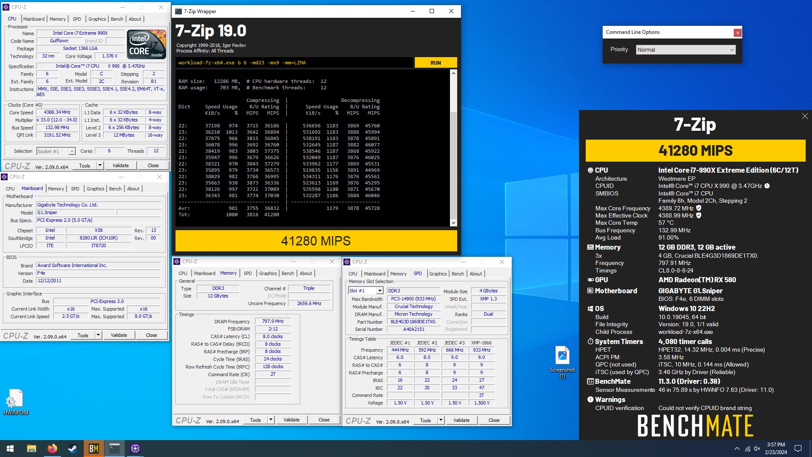This screenshot has height=457, width=812.
Task: Select the 7-Zip Wrapper console taskbar icon
Action: (114, 449)
